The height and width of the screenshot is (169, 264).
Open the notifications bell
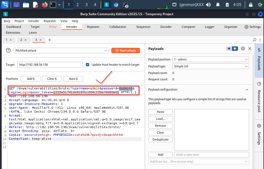tap(218, 4)
